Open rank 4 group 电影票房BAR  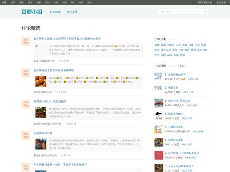tap(175, 114)
